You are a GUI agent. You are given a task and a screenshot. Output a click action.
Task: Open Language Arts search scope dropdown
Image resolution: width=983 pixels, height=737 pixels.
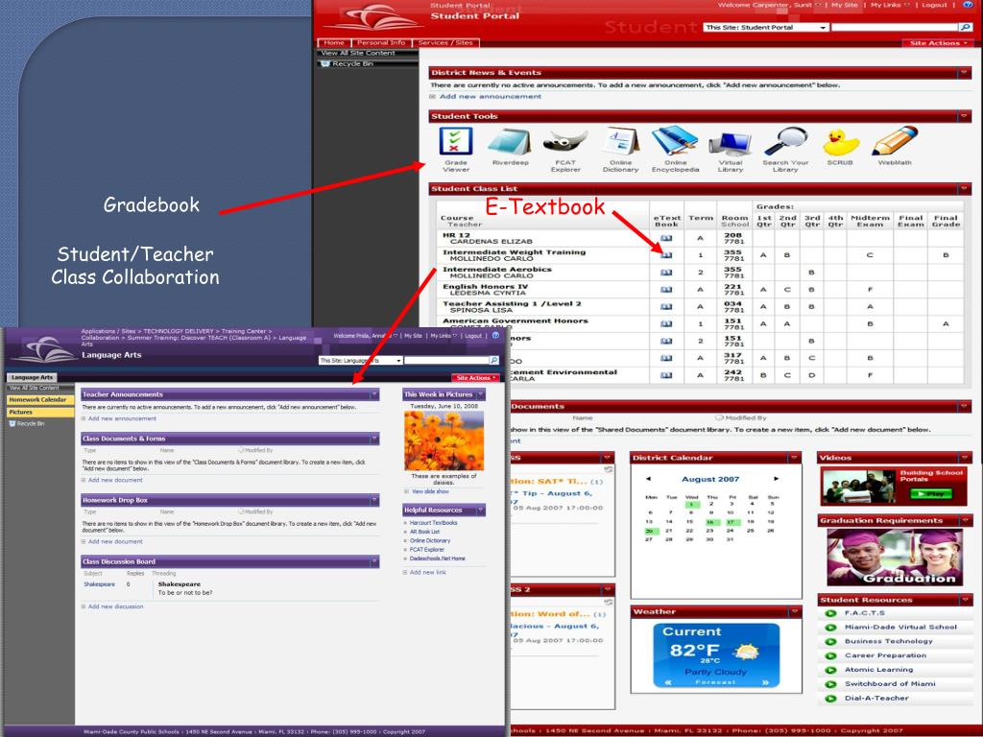click(361, 361)
